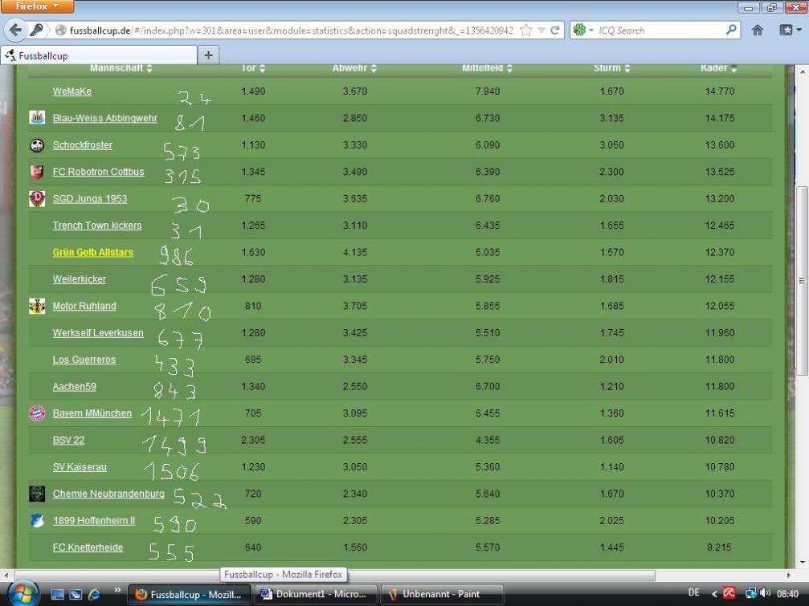The width and height of the screenshot is (809, 606).
Task: Open the orange Firefox menu button
Action: (37, 7)
